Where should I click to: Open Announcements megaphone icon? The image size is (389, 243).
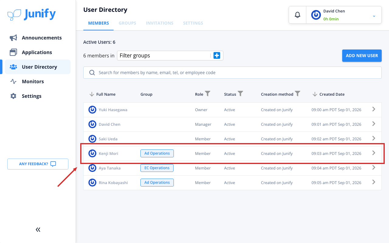13,38
